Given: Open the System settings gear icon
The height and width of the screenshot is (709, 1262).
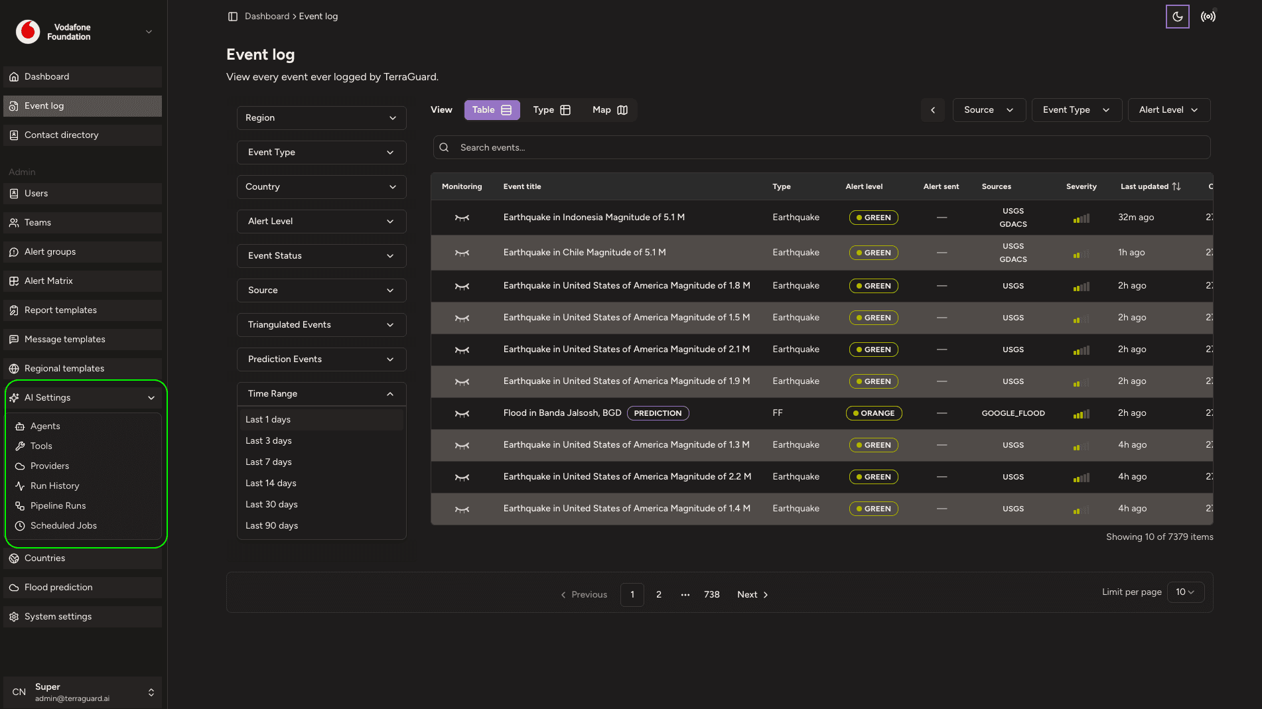Looking at the screenshot, I should pos(14,617).
